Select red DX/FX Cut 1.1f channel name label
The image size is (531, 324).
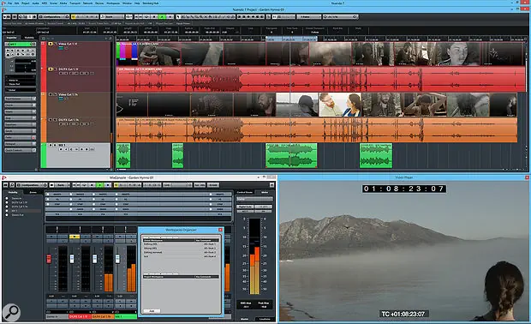pyautogui.click(x=80, y=316)
